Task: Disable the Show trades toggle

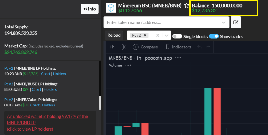Action: [214, 36]
